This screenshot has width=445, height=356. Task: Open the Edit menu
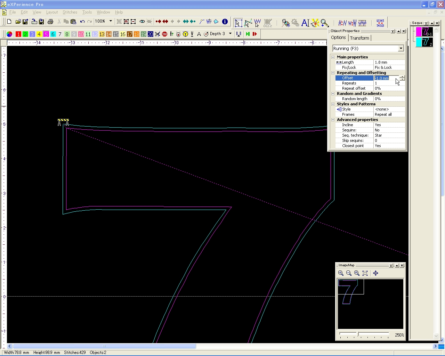(24, 12)
